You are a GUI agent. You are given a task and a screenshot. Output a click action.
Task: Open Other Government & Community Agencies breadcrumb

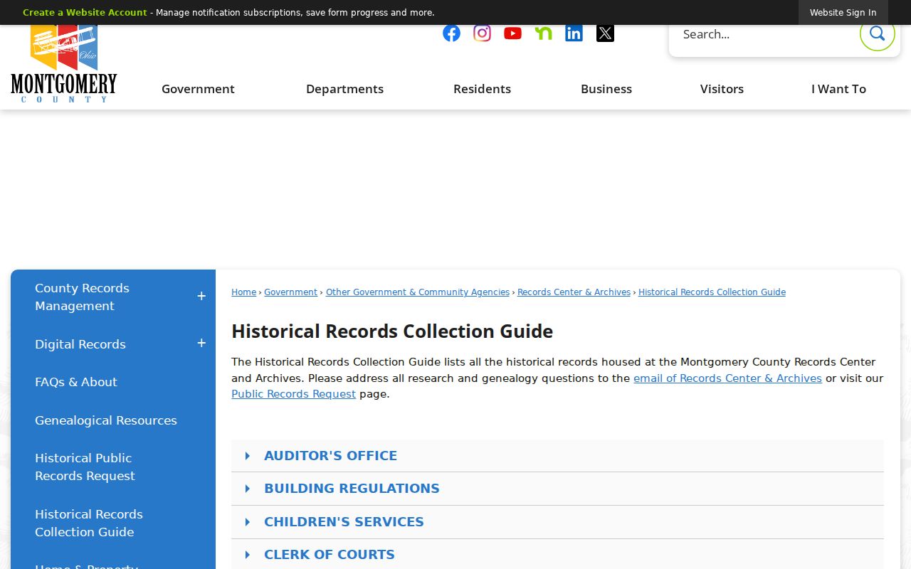point(418,292)
